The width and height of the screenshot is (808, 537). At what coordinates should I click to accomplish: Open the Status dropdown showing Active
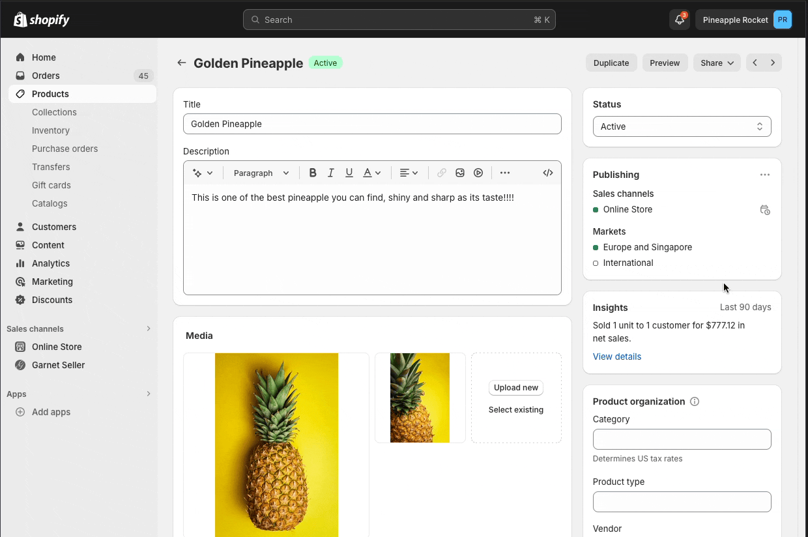coord(682,126)
